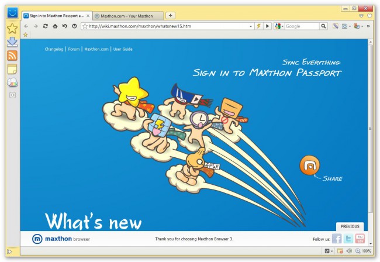
Task: Open the User Guide link
Action: (x=123, y=49)
